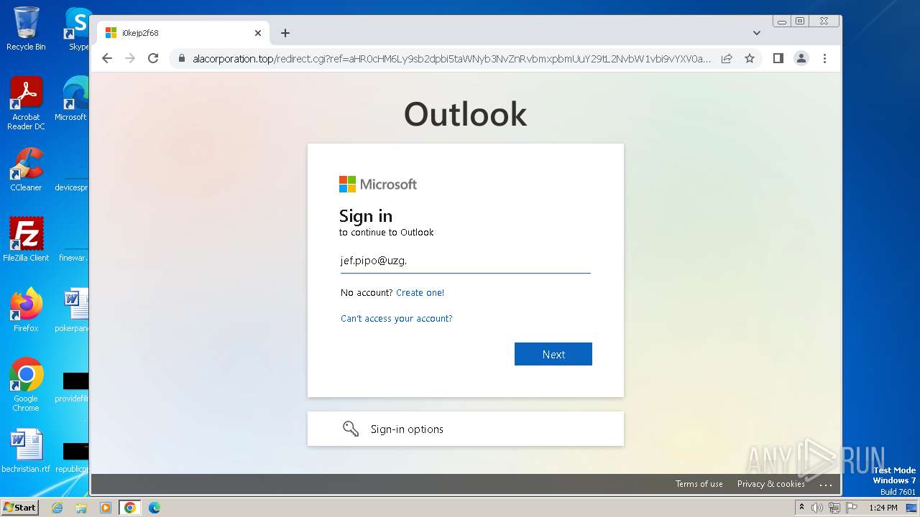This screenshot has height=517, width=920.
Task: Click the taskbar clock 1:24 PM
Action: [x=883, y=508]
